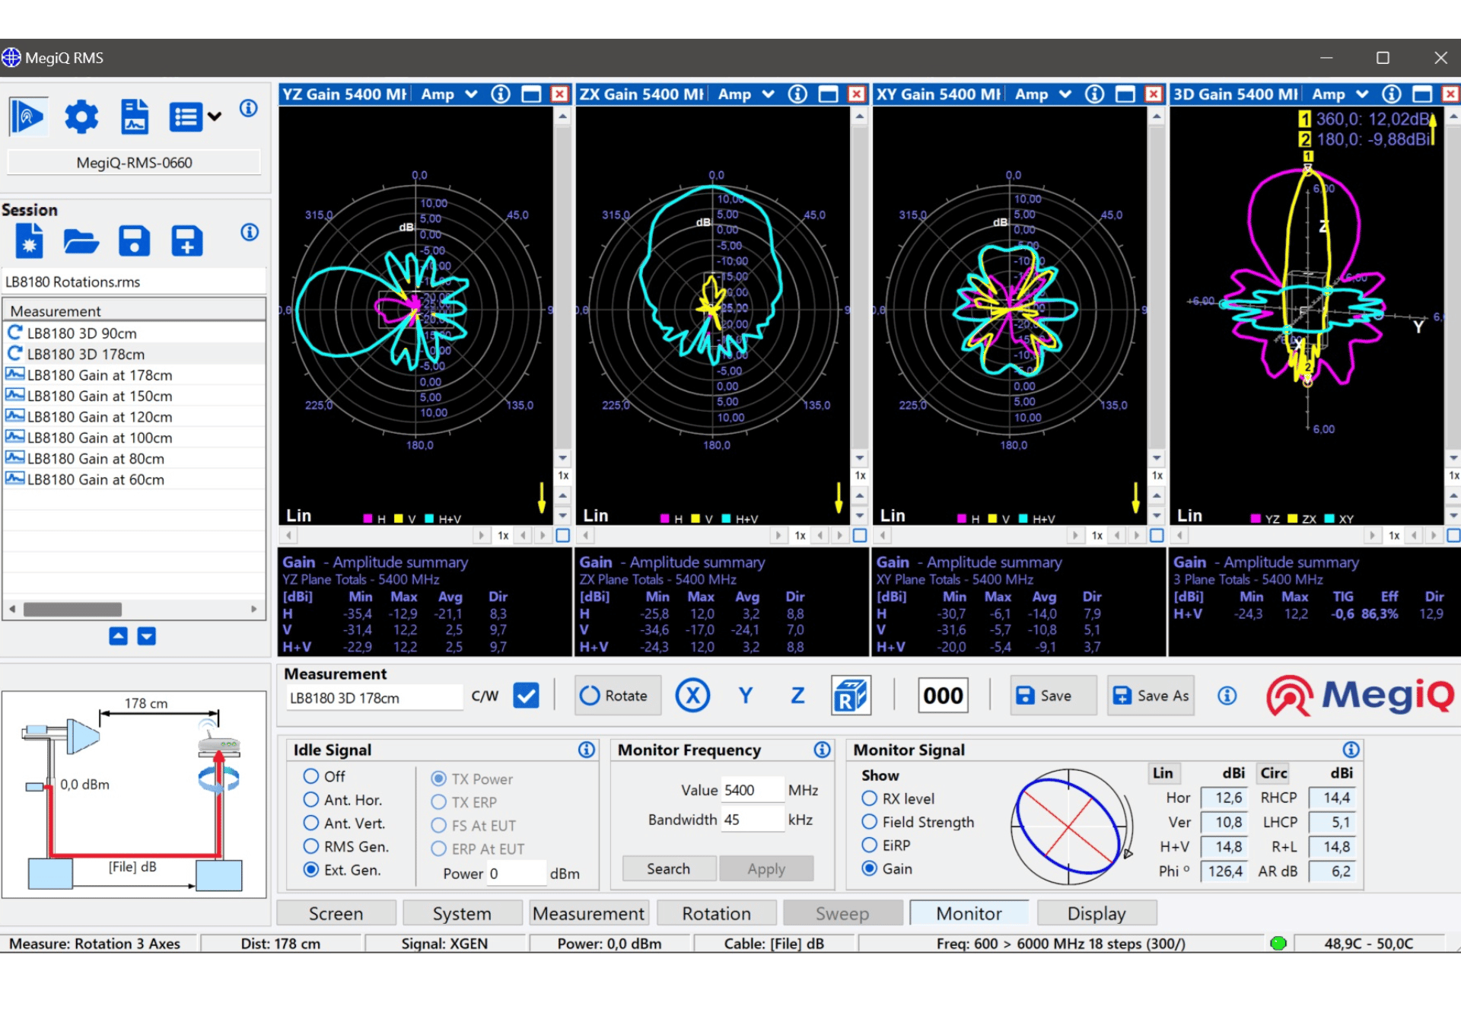The width and height of the screenshot is (1461, 1035).
Task: Open the report document icon
Action: coord(135,117)
